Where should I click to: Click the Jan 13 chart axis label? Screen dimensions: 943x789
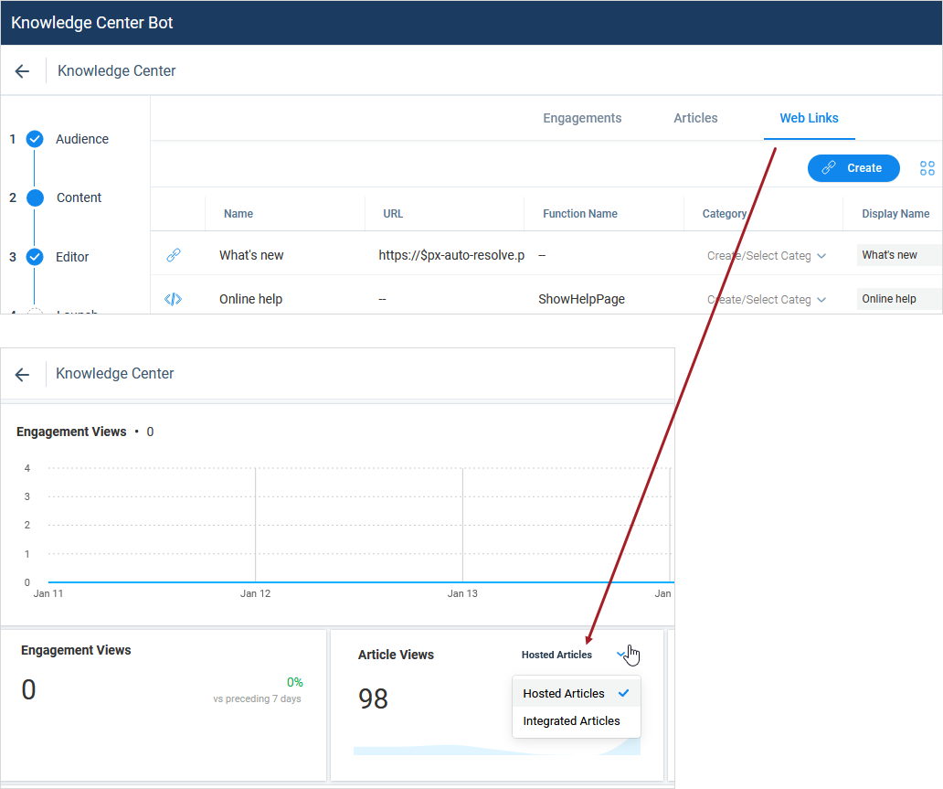tap(461, 594)
